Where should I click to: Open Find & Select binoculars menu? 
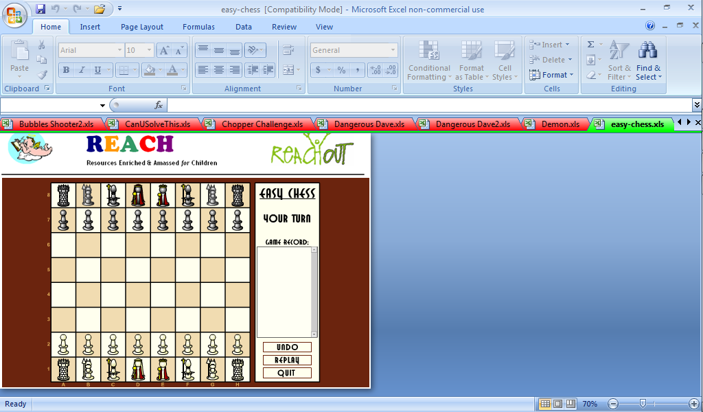(648, 60)
